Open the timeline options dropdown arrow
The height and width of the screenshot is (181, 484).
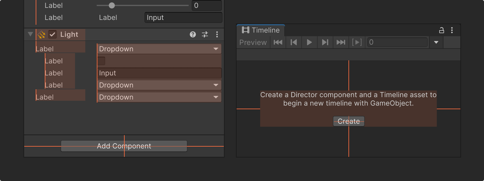436,43
